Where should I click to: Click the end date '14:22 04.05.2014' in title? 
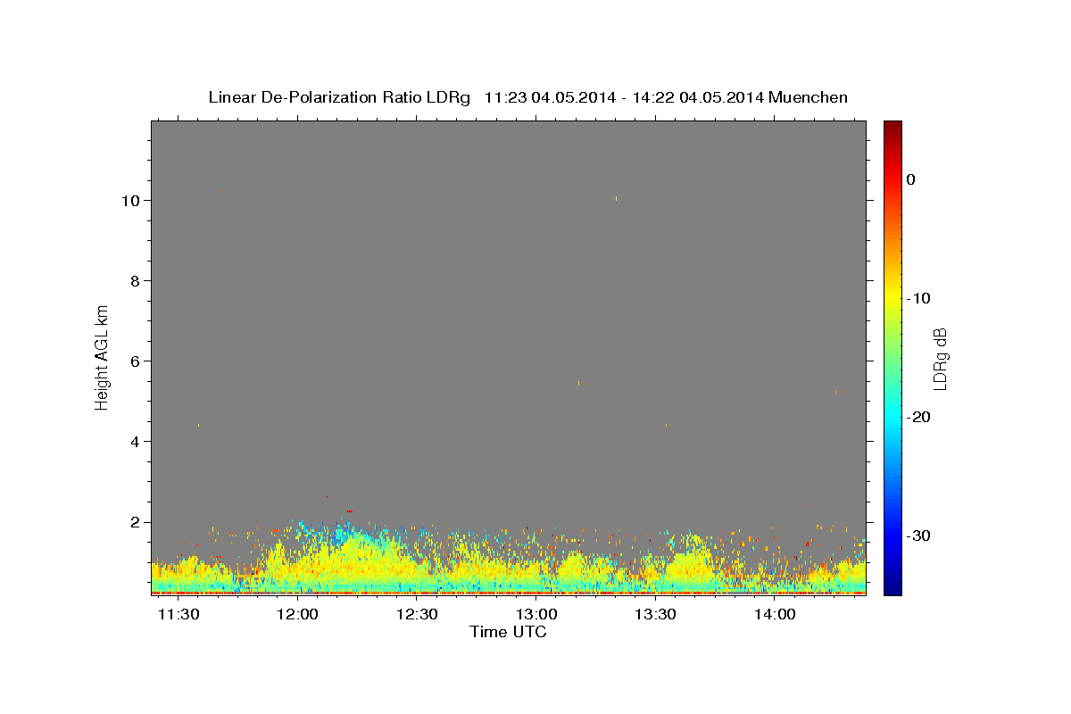698,97
